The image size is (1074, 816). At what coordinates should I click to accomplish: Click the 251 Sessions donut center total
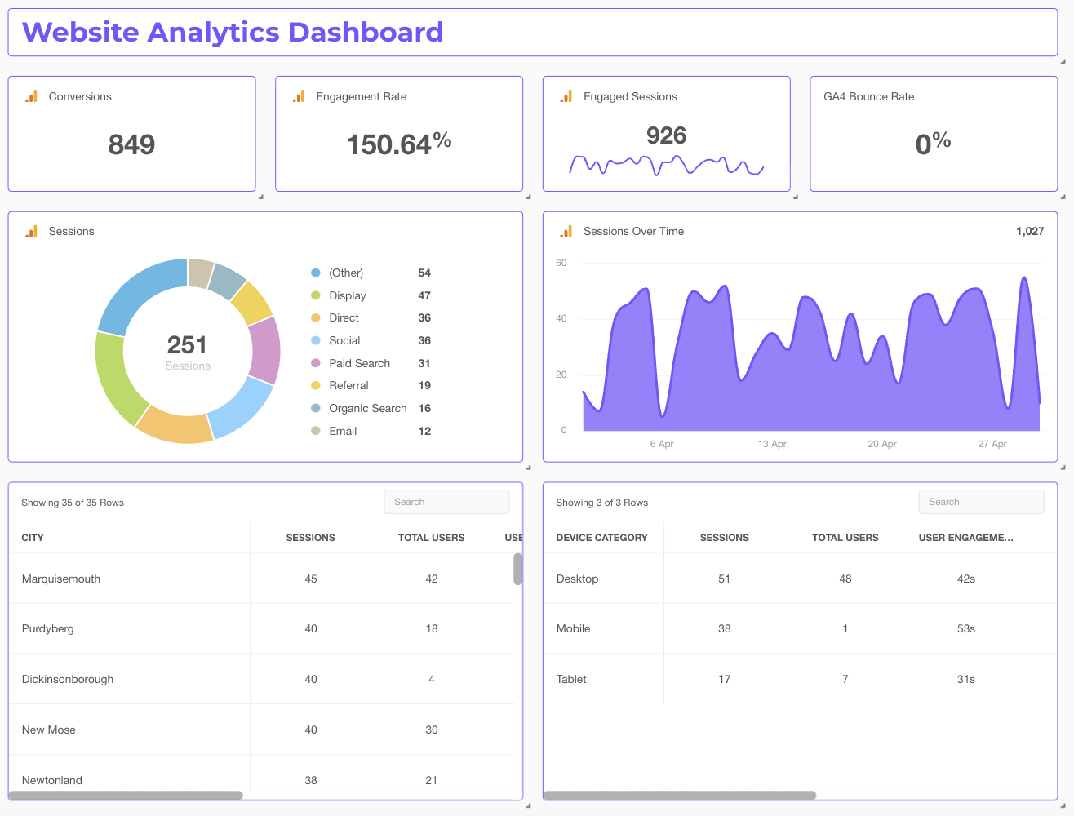tap(187, 345)
